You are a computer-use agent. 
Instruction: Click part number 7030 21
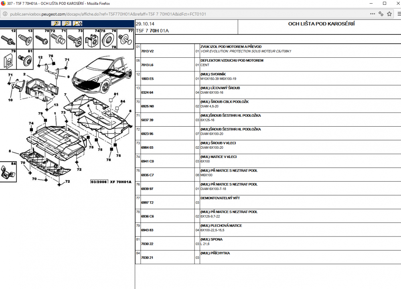coord(147,258)
